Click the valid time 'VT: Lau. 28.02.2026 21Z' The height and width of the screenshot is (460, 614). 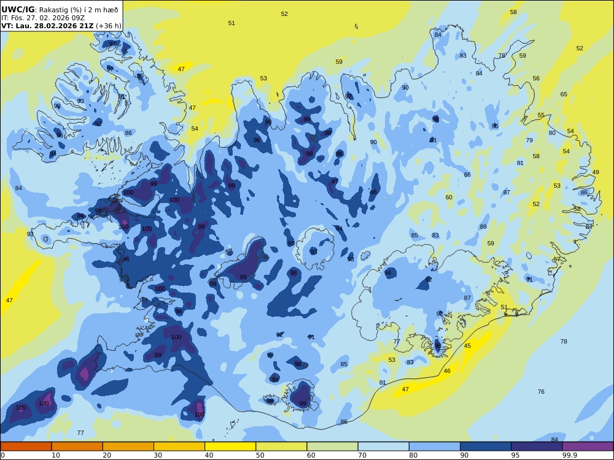pos(47,26)
